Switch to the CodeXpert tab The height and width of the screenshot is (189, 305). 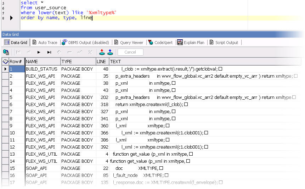pos(160,43)
